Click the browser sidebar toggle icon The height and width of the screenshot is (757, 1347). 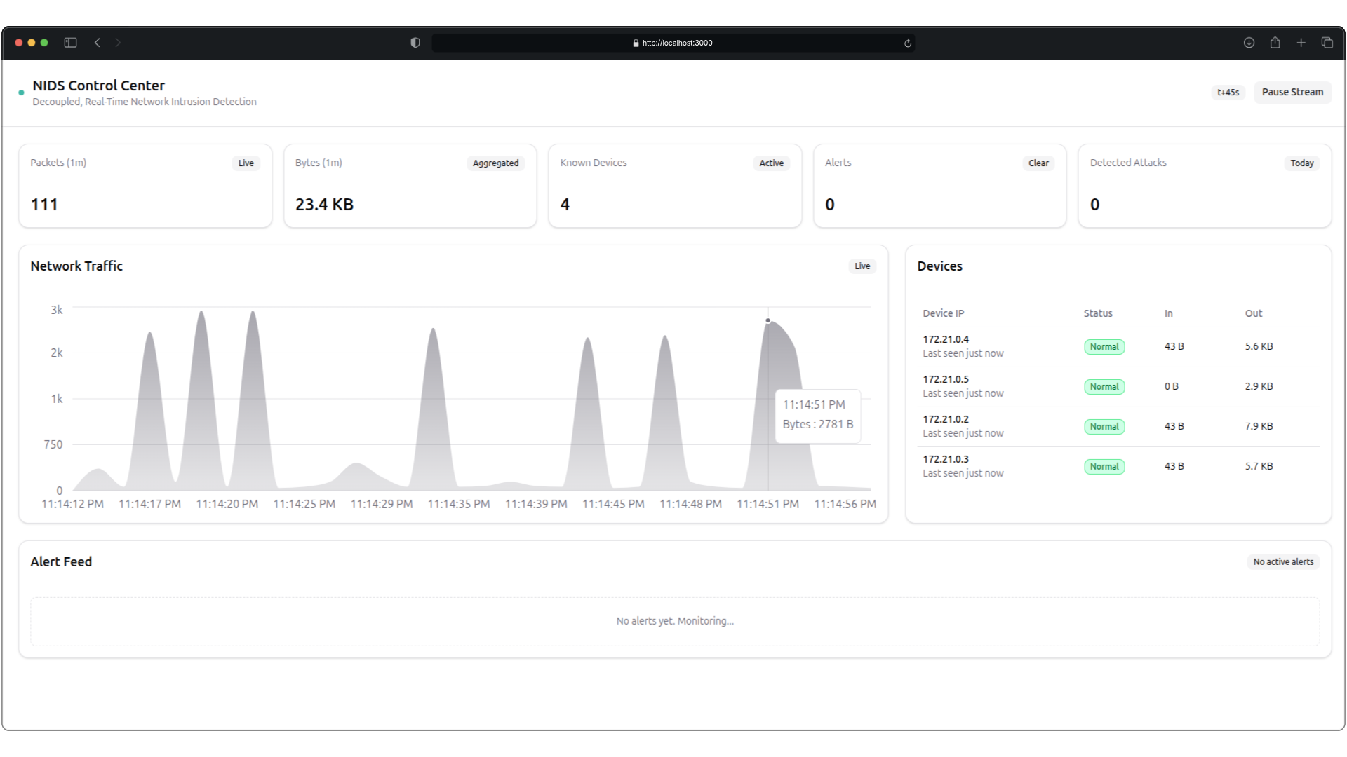tap(70, 43)
